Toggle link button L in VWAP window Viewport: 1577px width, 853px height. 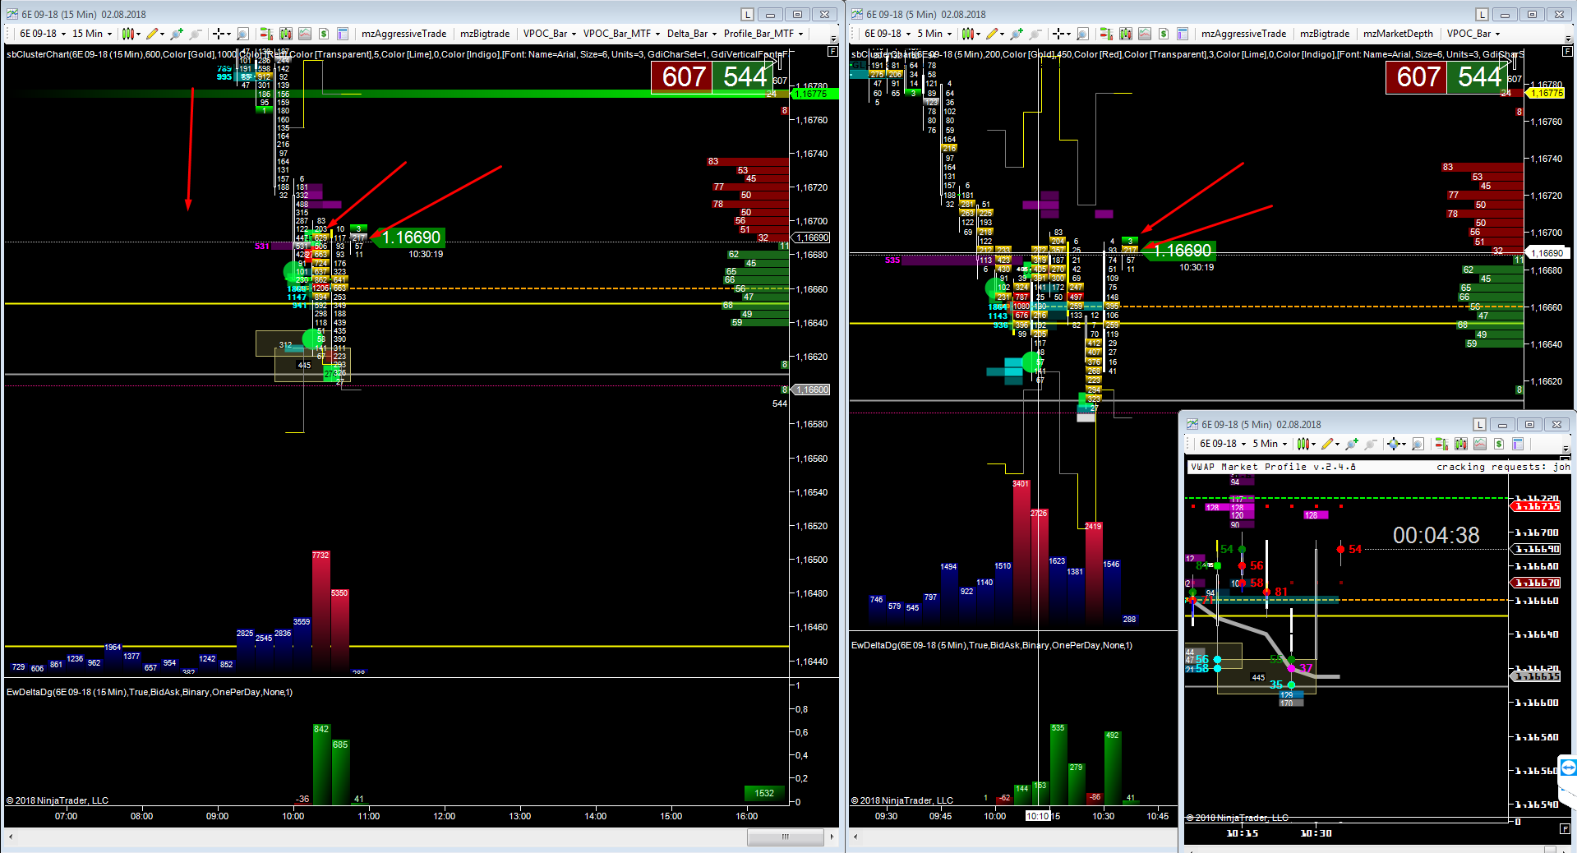(x=1479, y=425)
